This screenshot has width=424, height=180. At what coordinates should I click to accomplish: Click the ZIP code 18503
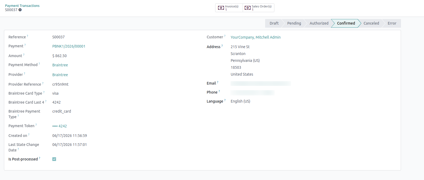pos(236,67)
